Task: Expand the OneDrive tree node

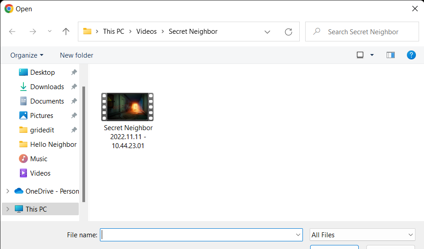Action: 8,191
